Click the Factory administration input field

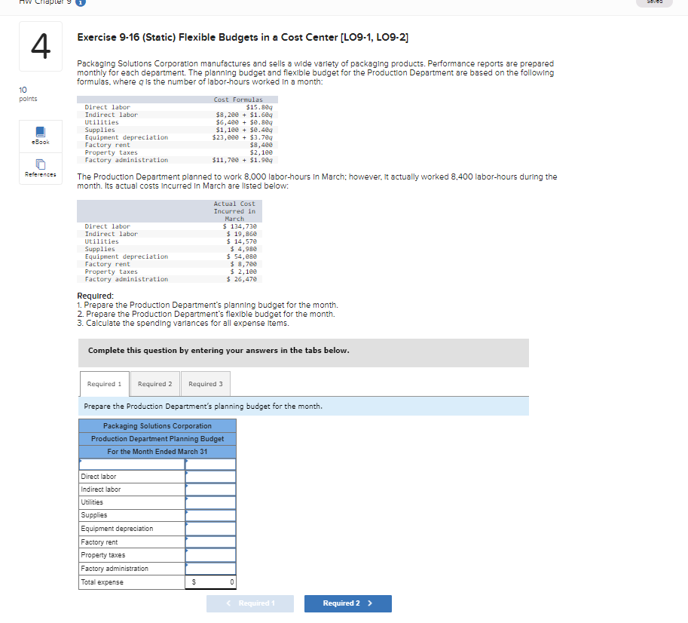tap(209, 568)
